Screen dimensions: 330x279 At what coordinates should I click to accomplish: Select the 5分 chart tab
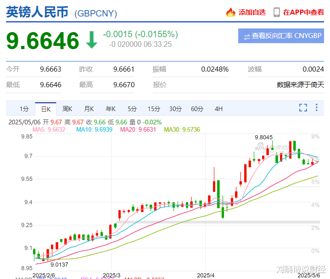pos(132,109)
